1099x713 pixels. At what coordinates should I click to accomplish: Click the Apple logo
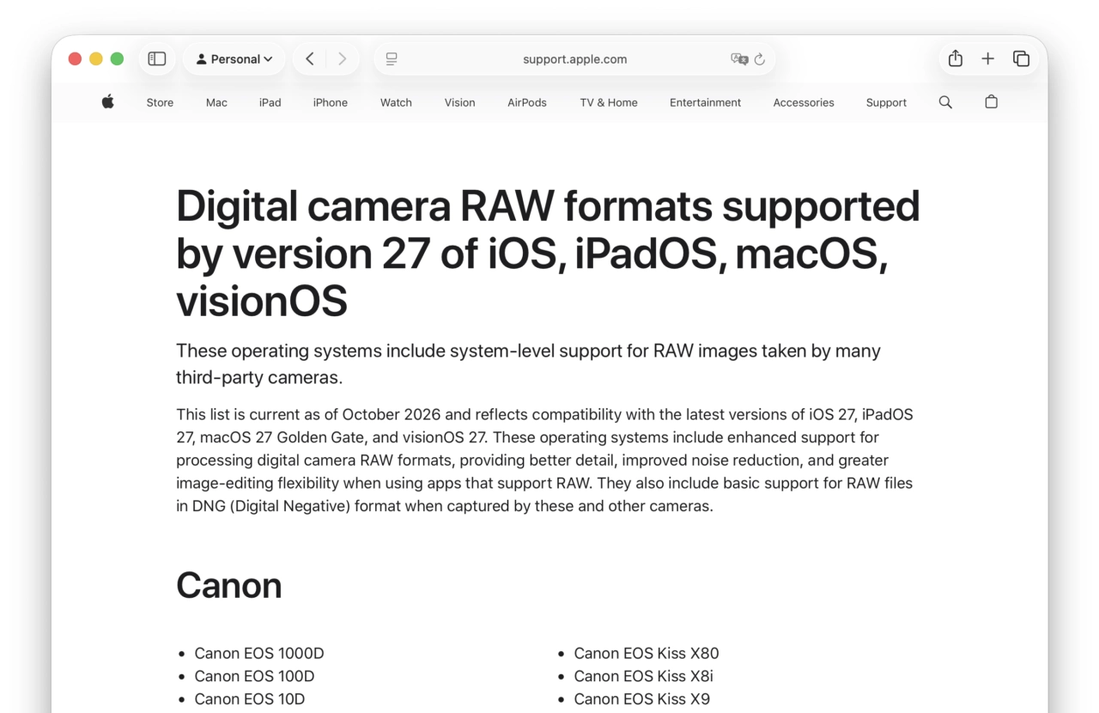click(x=107, y=101)
